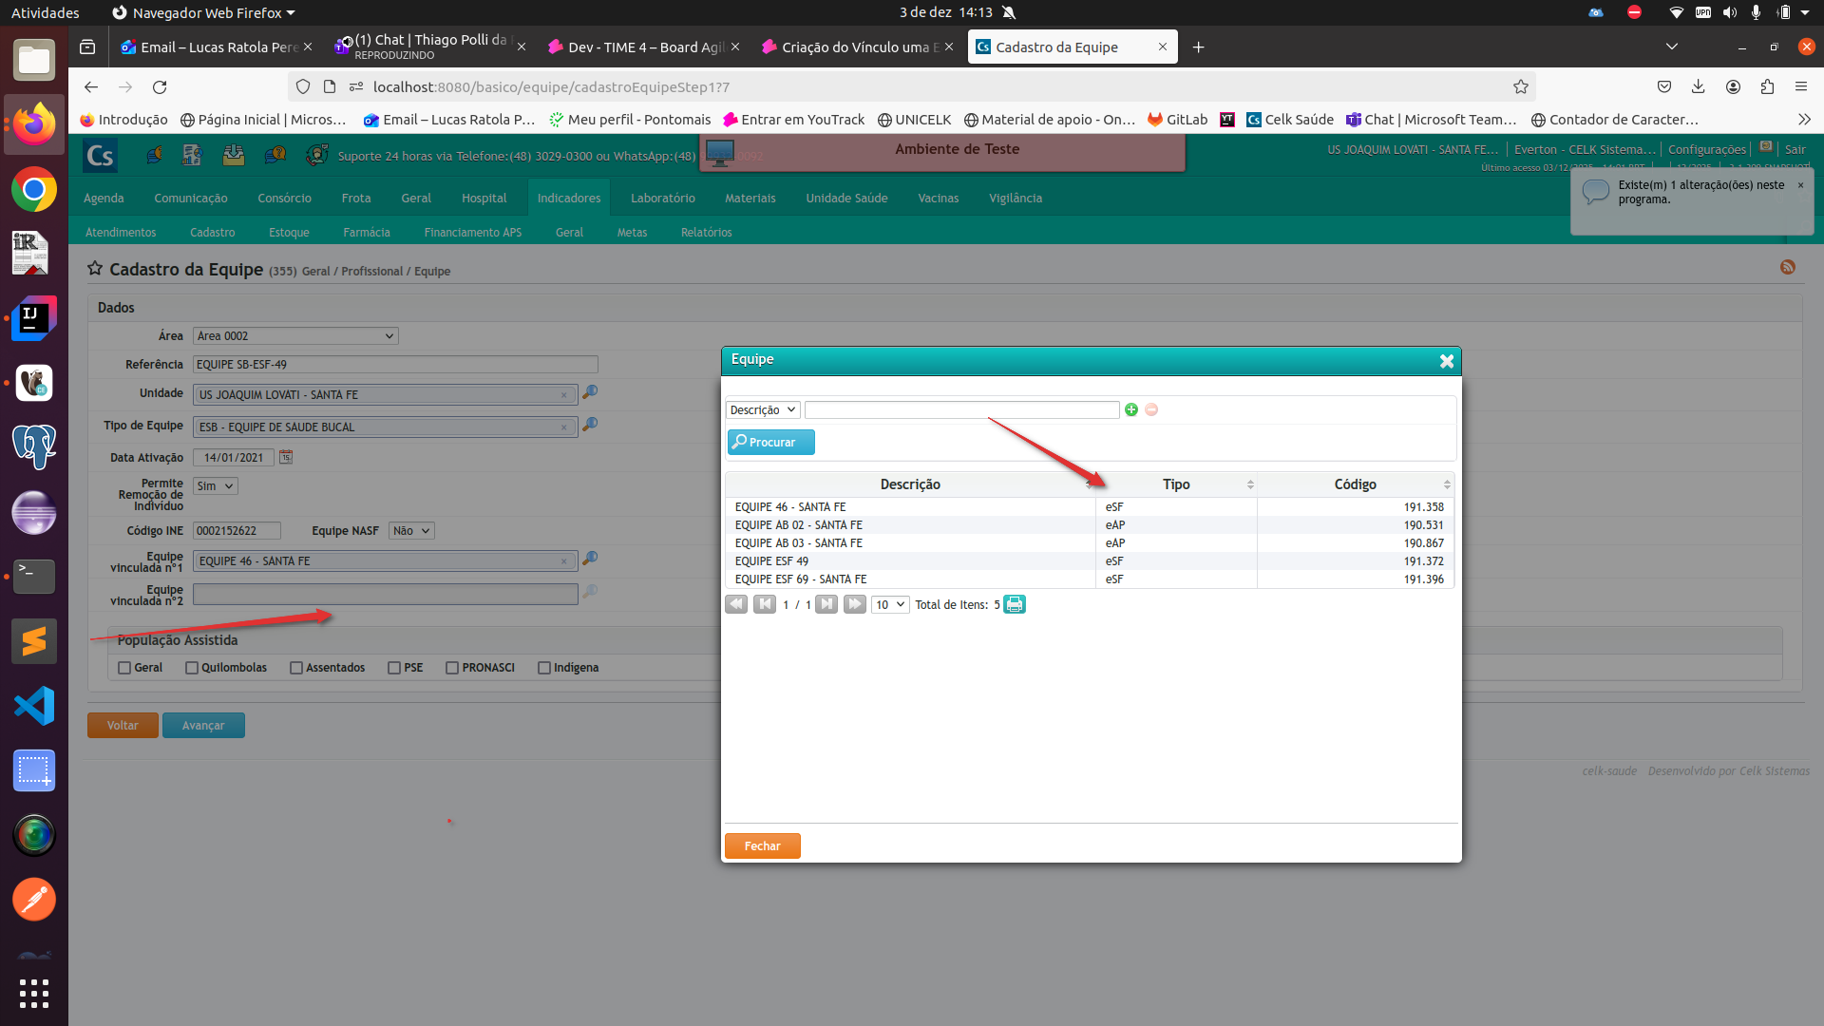Select the EQUIPE ESF 49 row
Image resolution: width=1824 pixels, height=1026 pixels.
[771, 561]
